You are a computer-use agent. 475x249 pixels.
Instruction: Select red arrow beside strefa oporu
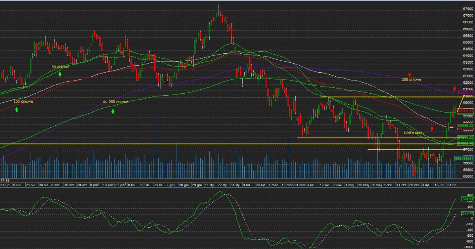pyautogui.click(x=432, y=128)
